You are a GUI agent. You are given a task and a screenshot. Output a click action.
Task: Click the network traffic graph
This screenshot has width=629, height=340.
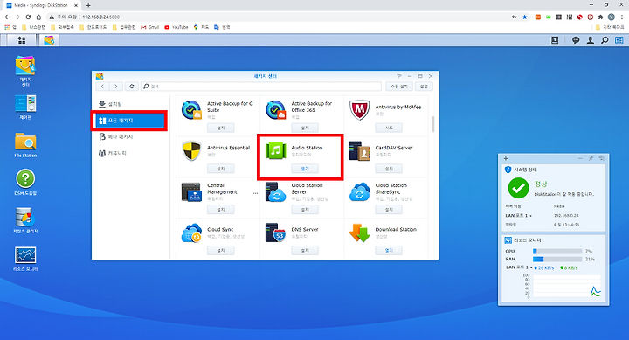tap(566, 286)
